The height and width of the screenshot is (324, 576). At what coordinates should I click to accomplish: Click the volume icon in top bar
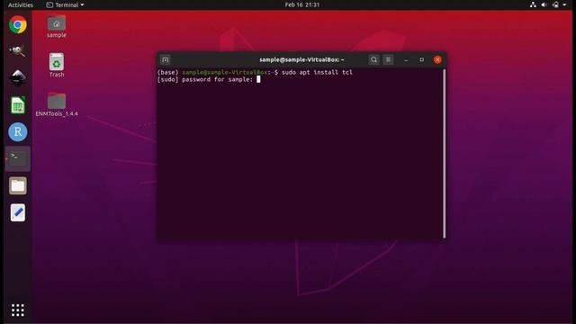544,4
